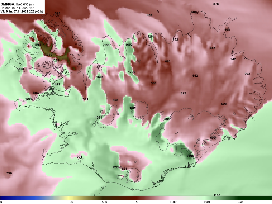Click the map value 1891

[133, 108]
